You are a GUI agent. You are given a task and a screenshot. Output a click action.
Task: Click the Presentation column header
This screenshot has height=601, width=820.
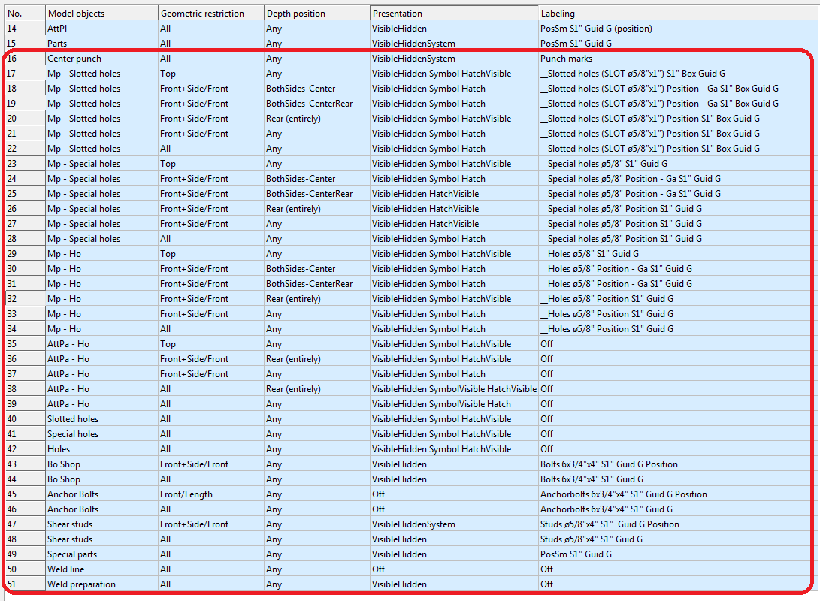[x=455, y=13]
